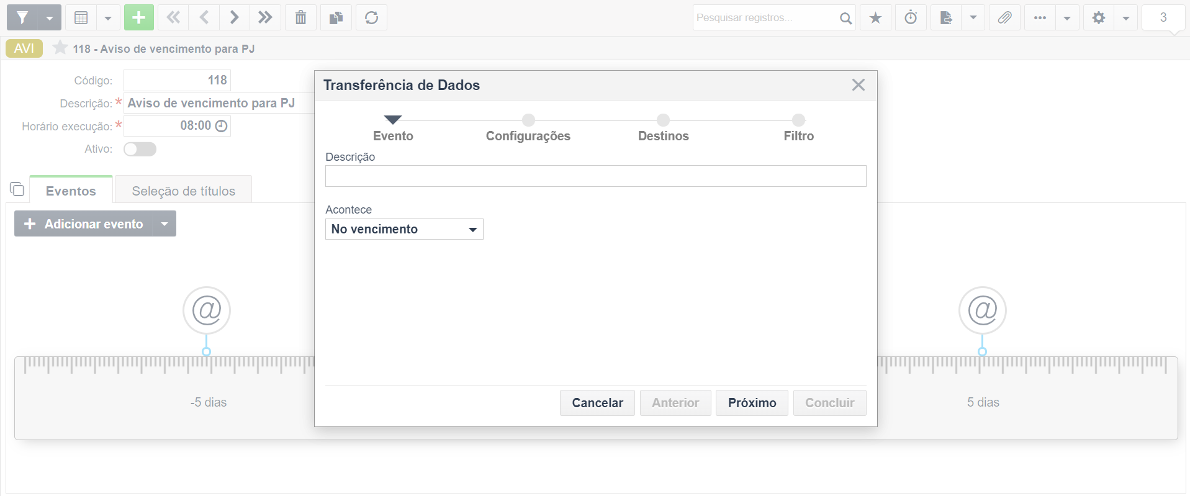Click the trash delete record icon
This screenshot has height=496, width=1190.
(300, 17)
